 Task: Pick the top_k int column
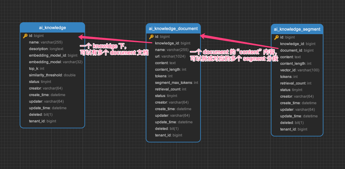(x=37, y=69)
